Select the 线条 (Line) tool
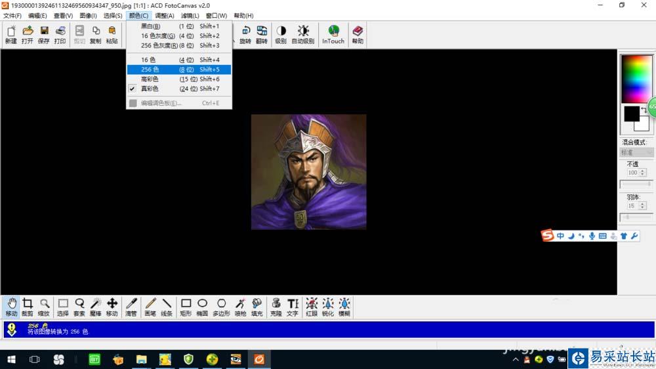The width and height of the screenshot is (656, 369). 167,307
